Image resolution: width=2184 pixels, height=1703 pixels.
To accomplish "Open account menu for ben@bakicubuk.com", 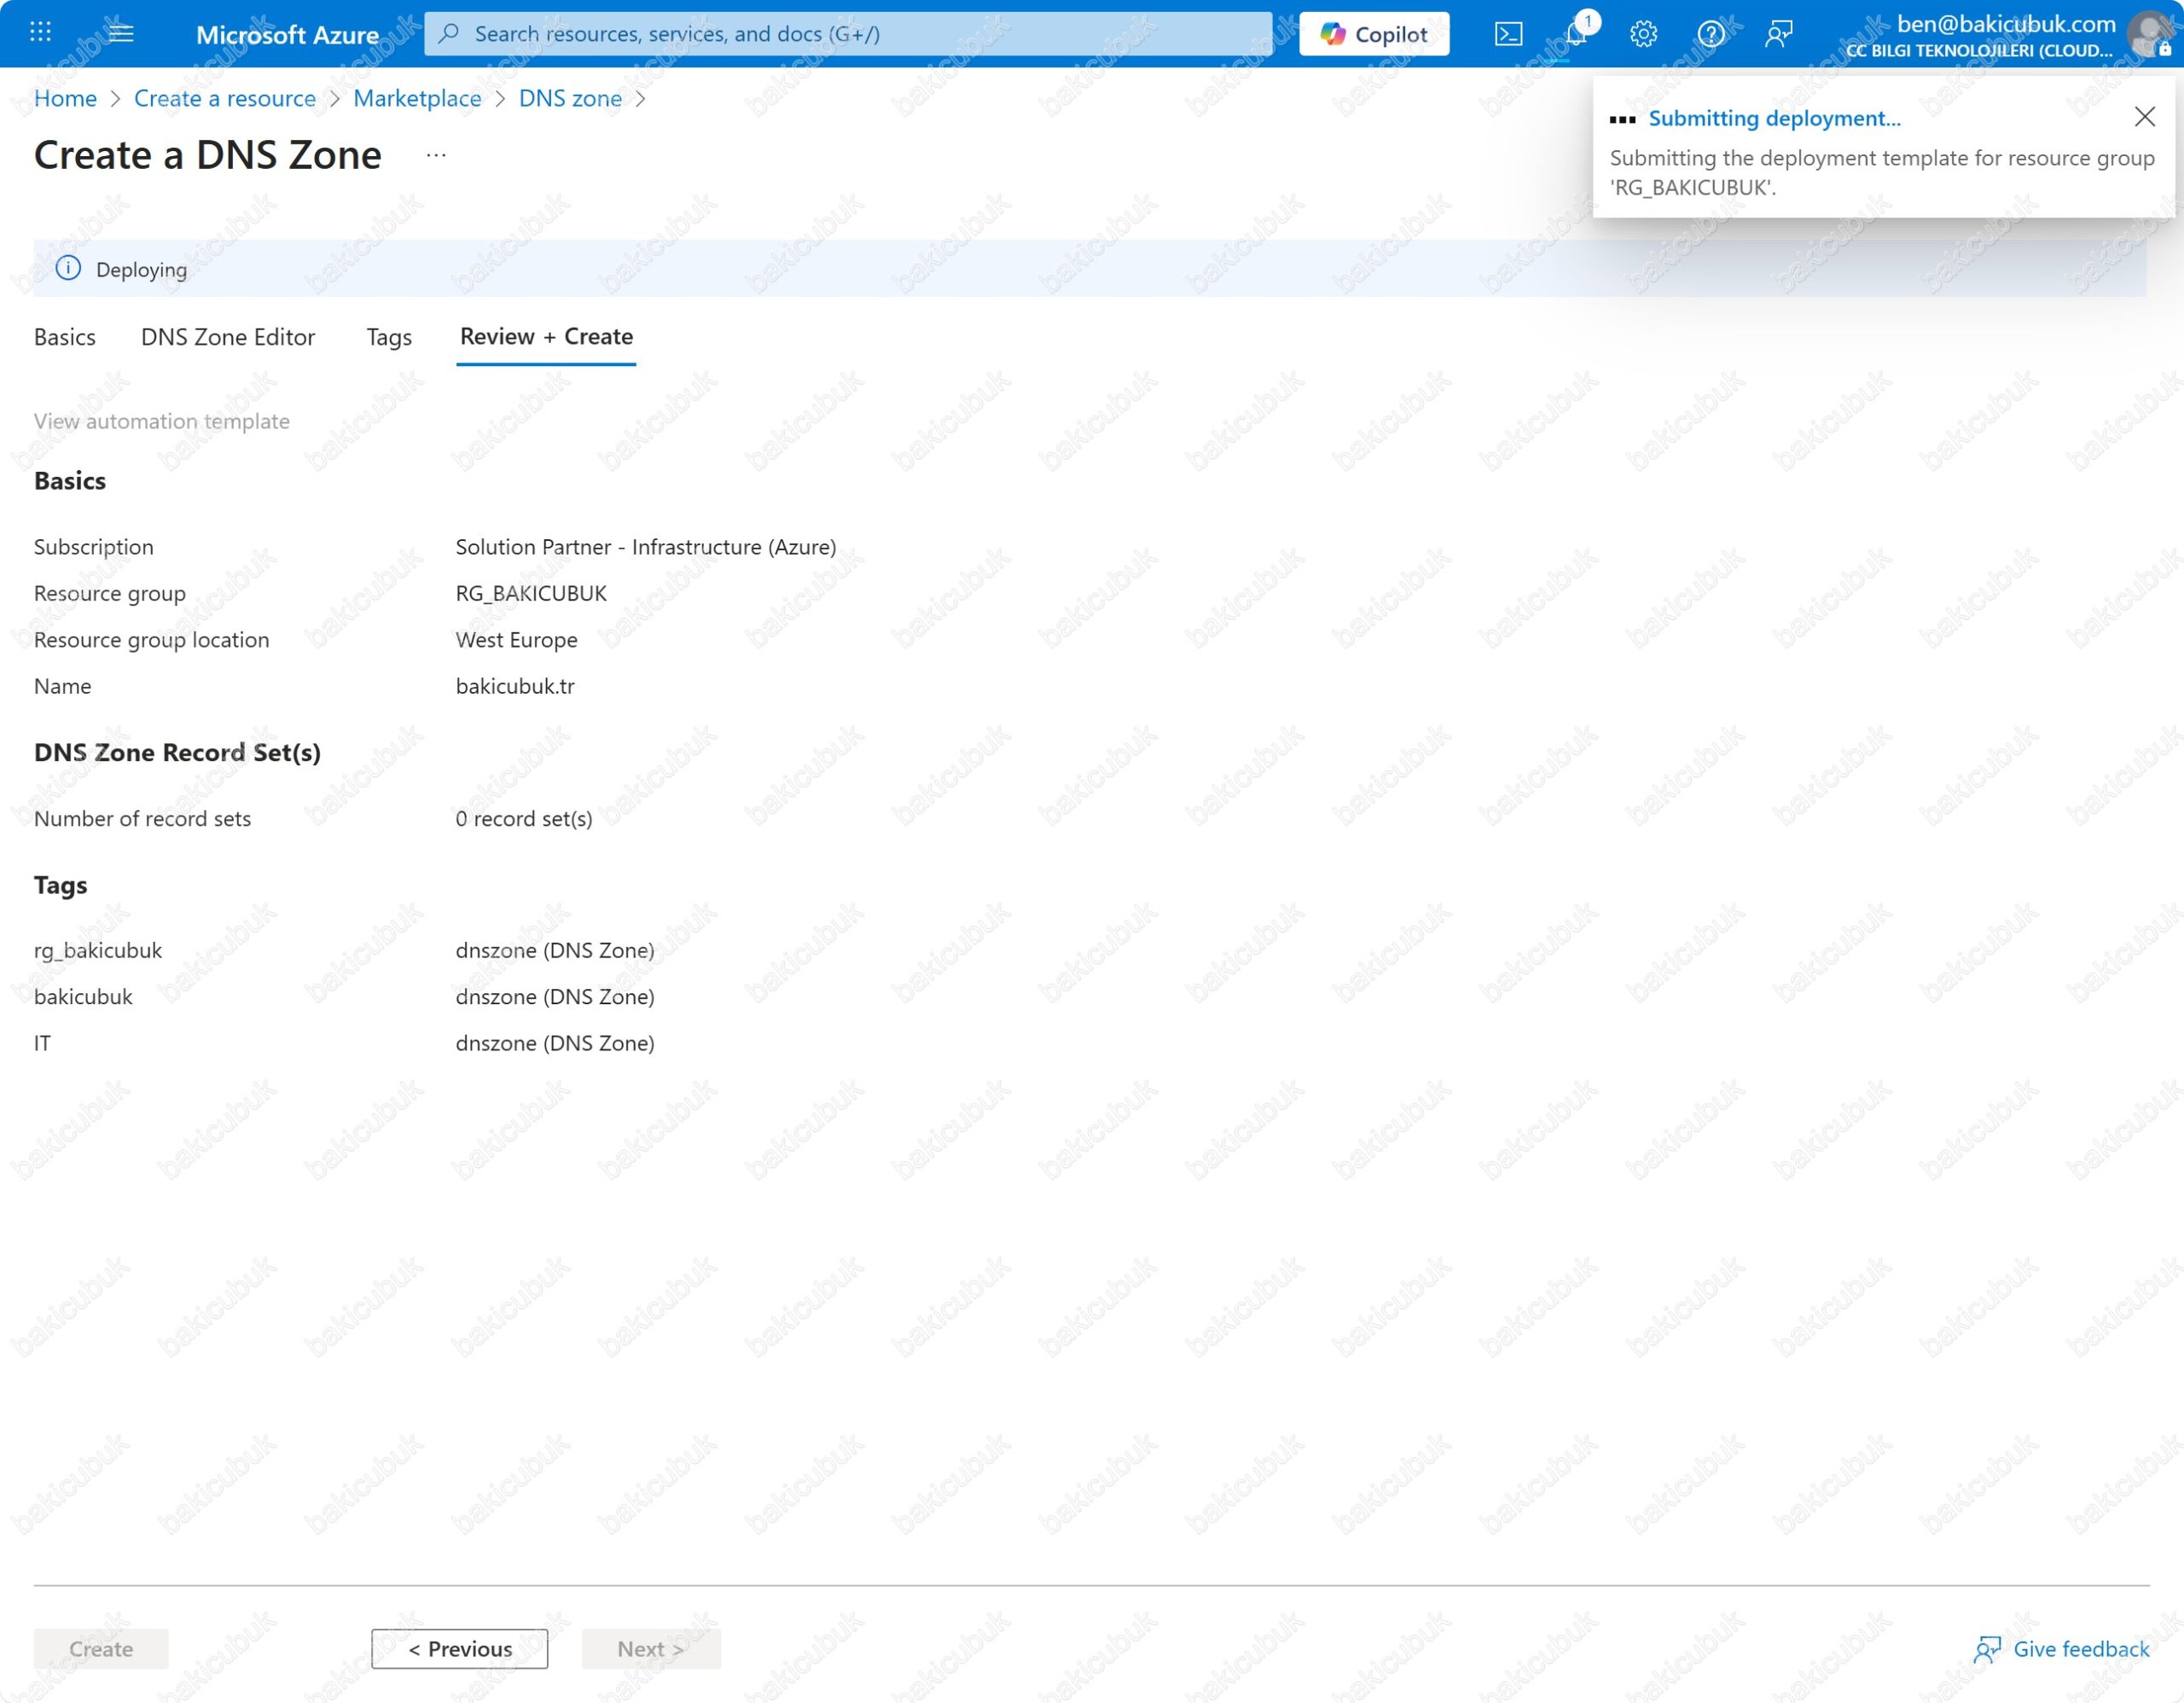I will (2005, 34).
